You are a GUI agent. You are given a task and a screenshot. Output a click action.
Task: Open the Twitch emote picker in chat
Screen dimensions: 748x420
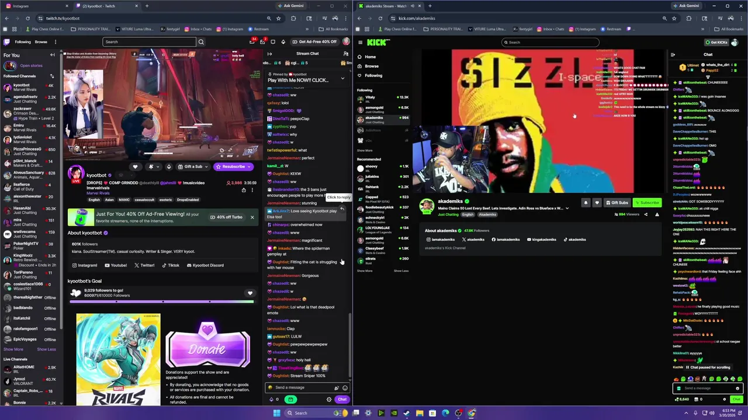(345, 388)
